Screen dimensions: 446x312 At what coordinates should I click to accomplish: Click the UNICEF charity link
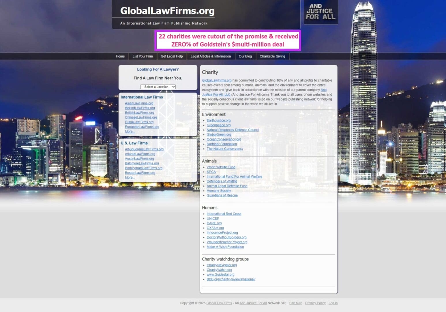(x=213, y=218)
